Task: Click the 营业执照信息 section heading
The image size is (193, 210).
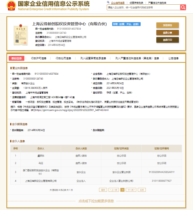Action: [x=20, y=68]
